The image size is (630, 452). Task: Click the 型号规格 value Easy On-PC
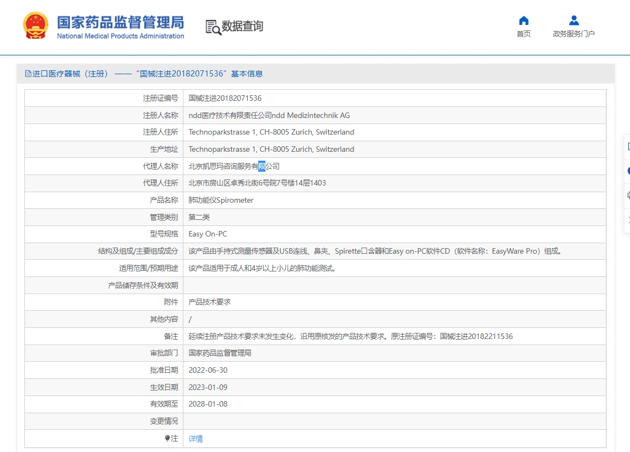pos(208,234)
